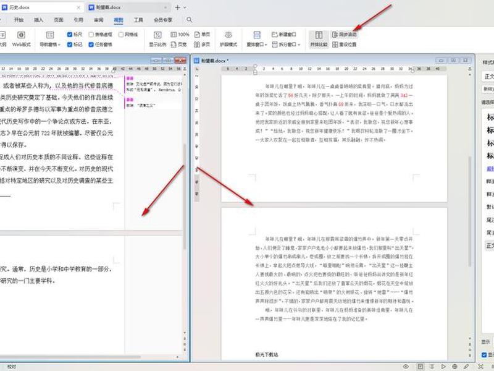The image size is (494, 371).
Task: Open the 页面 Page ribbon tab
Action: tap(59, 20)
